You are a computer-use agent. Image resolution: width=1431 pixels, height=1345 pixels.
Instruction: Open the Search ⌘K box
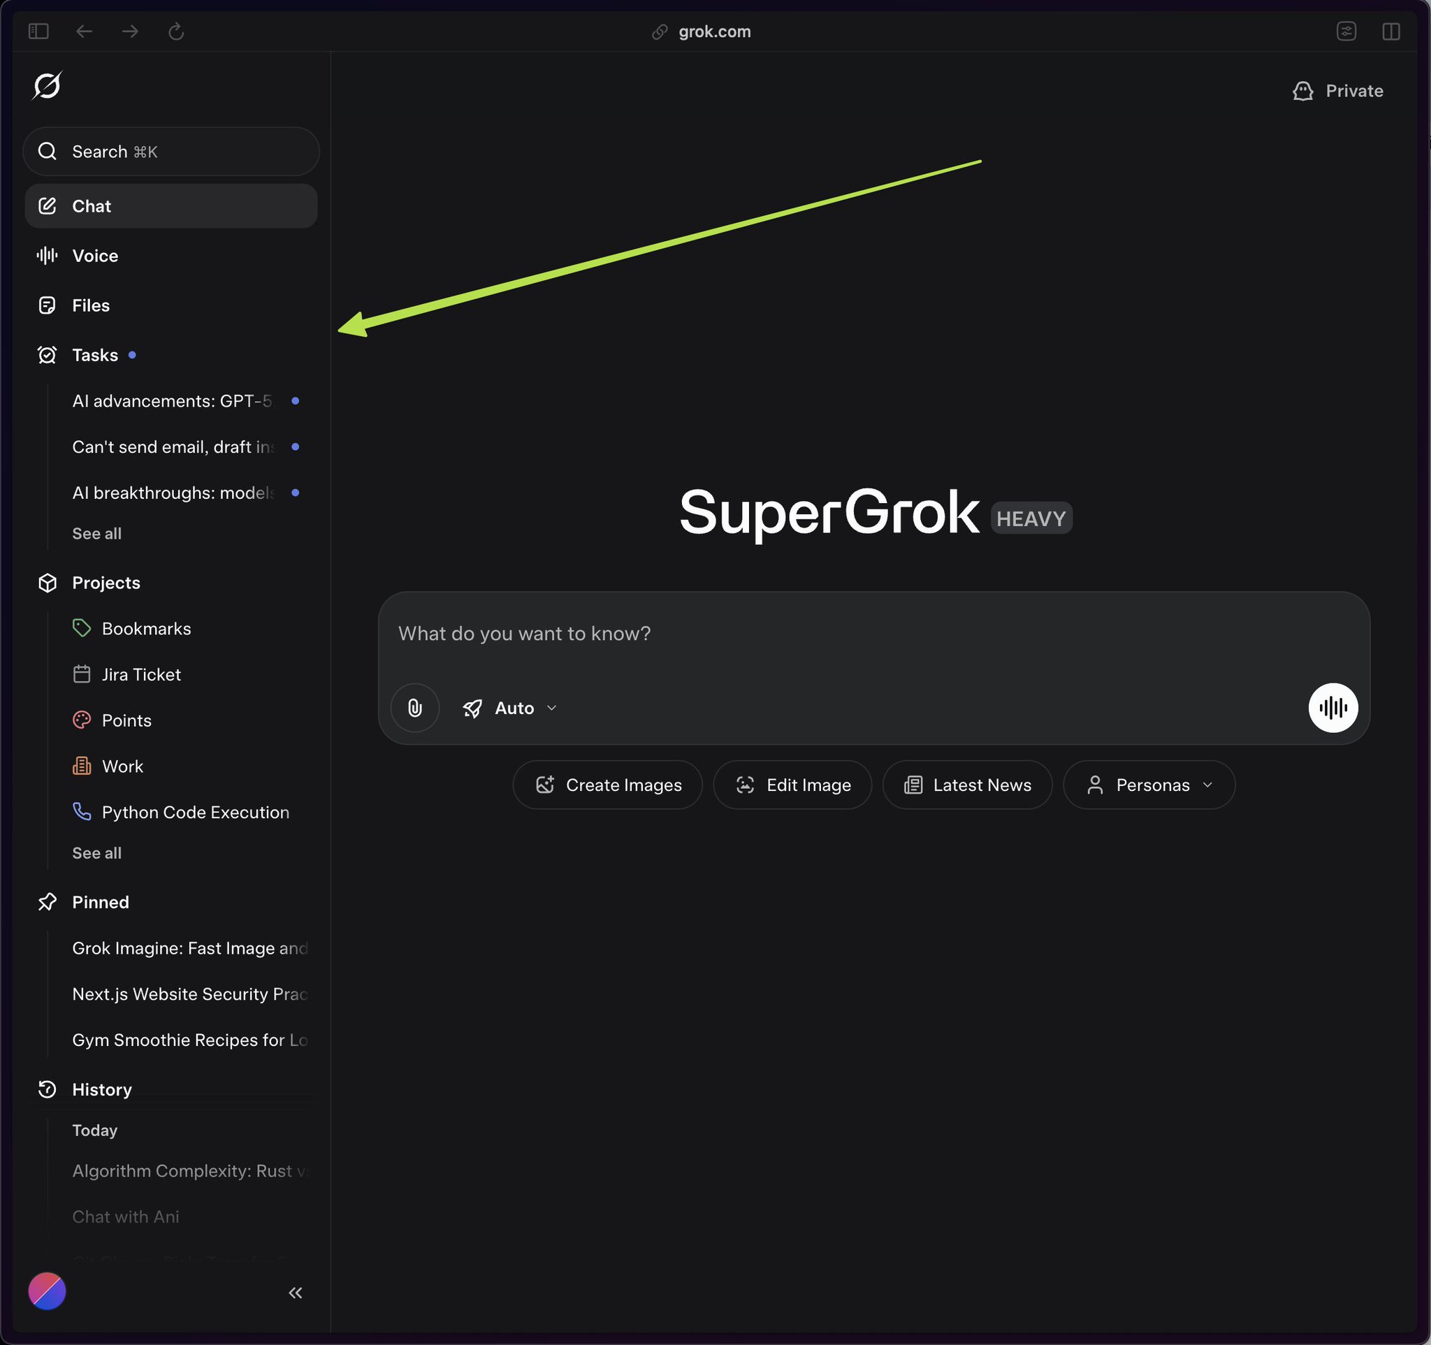click(x=170, y=152)
